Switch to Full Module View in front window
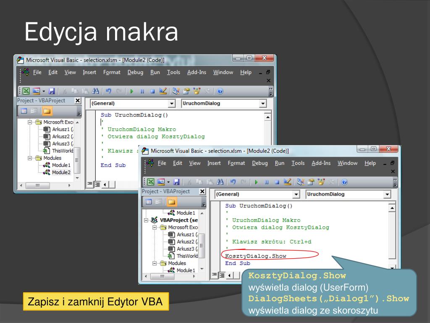 coord(222,275)
